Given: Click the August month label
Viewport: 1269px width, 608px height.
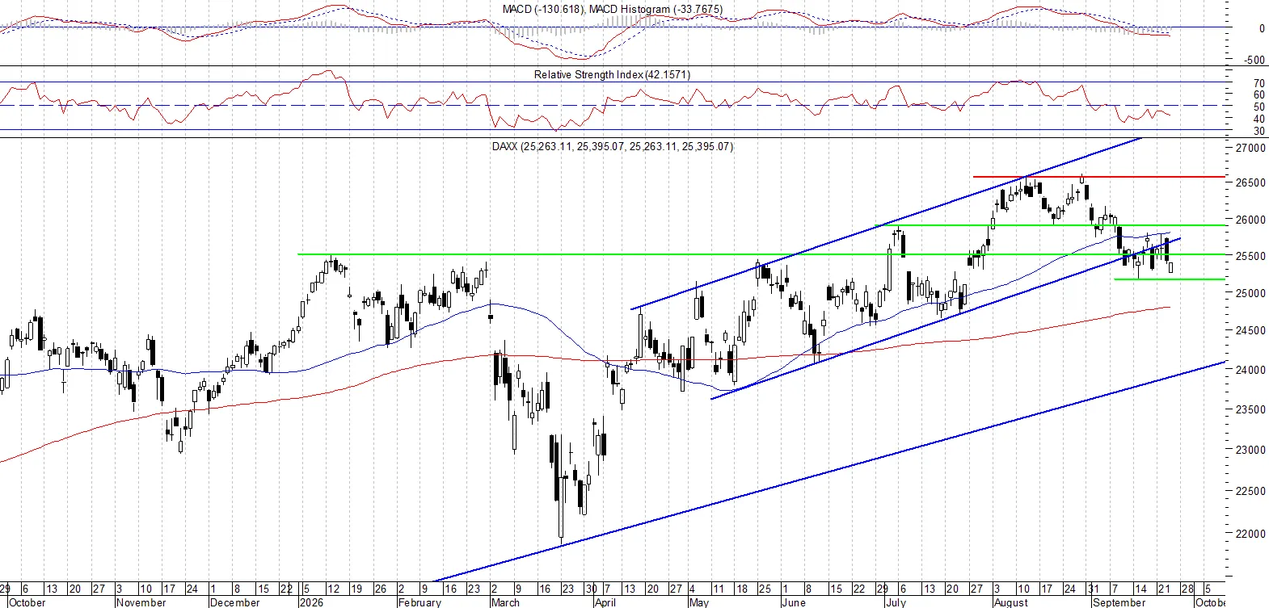Looking at the screenshot, I should pos(1011,602).
